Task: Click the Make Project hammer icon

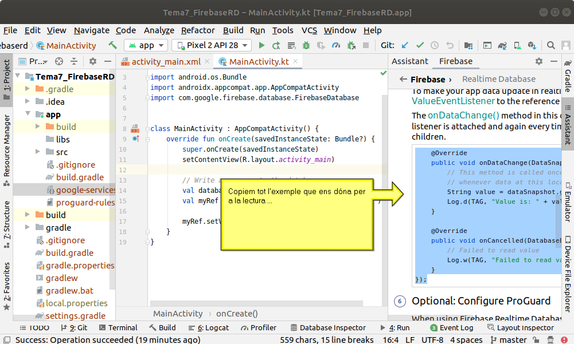Action: coord(112,45)
